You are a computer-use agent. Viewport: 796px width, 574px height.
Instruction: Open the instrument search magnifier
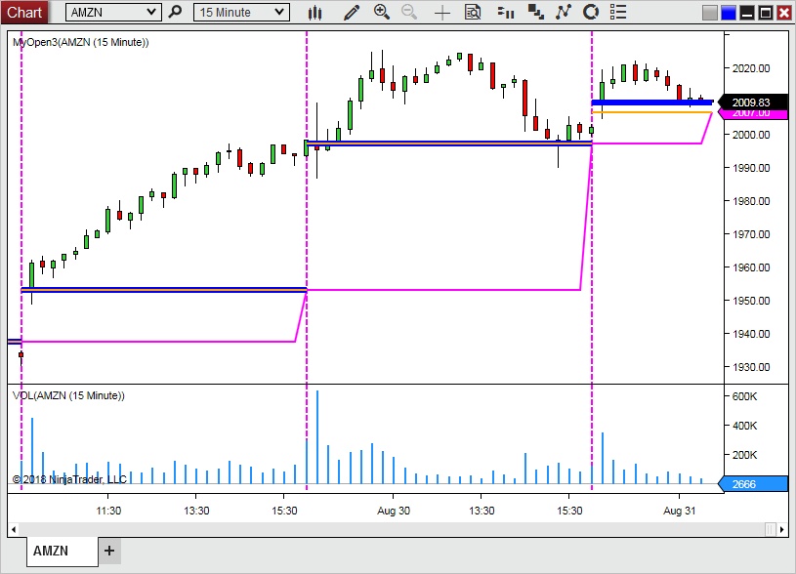coord(175,12)
